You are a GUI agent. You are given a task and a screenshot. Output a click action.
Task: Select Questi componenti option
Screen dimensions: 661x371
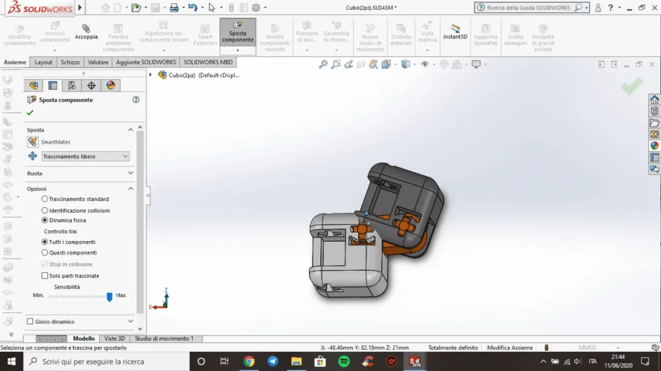45,253
